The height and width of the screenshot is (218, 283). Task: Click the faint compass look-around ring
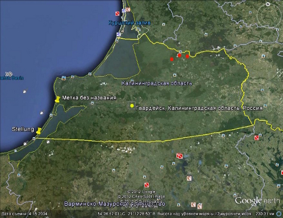point(269,16)
